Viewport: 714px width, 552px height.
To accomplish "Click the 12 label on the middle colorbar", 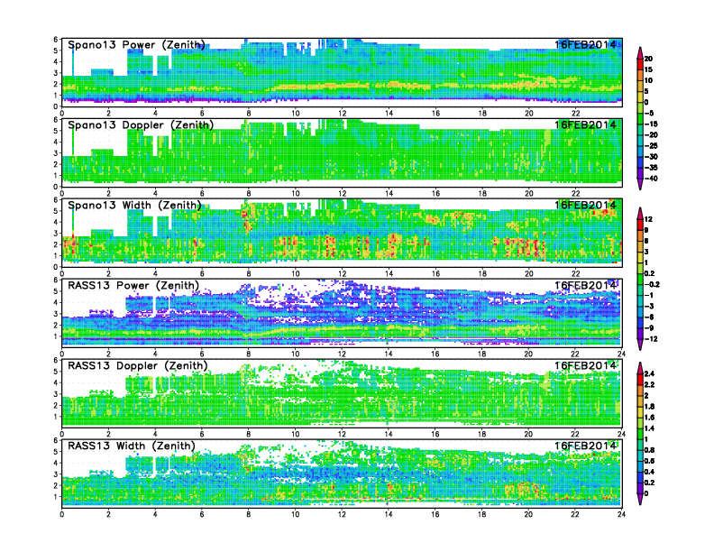I will (649, 219).
